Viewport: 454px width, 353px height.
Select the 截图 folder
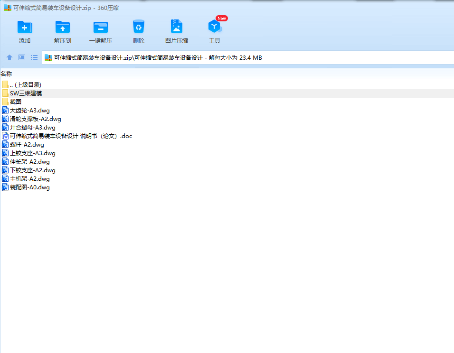[x=227, y=102]
